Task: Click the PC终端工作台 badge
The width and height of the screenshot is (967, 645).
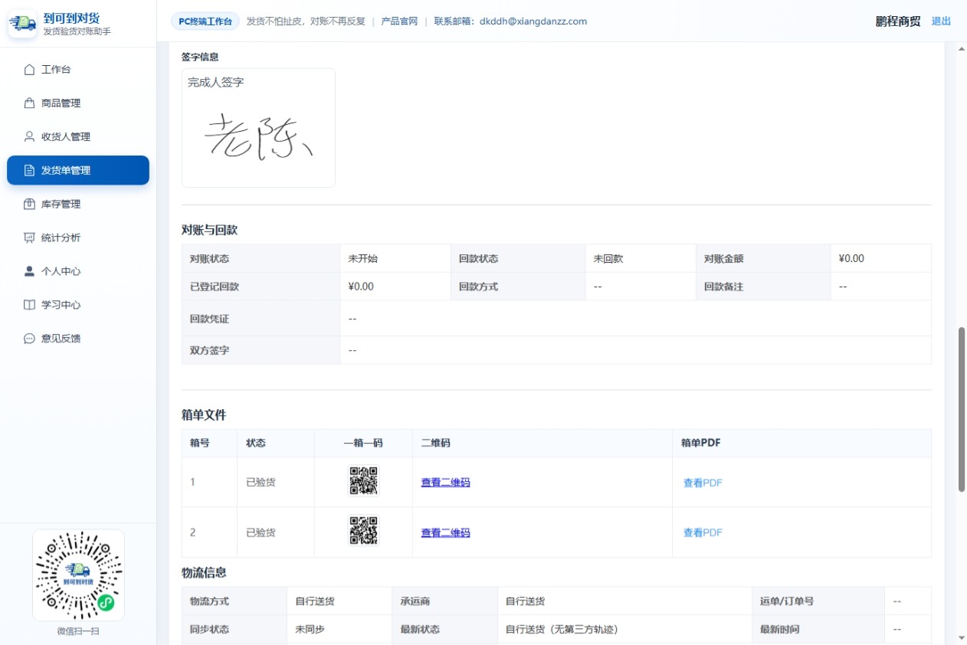Action: click(x=205, y=21)
